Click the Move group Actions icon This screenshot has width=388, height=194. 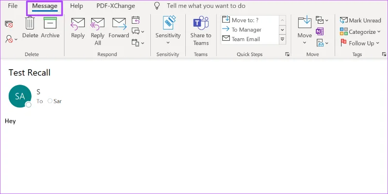(320, 43)
